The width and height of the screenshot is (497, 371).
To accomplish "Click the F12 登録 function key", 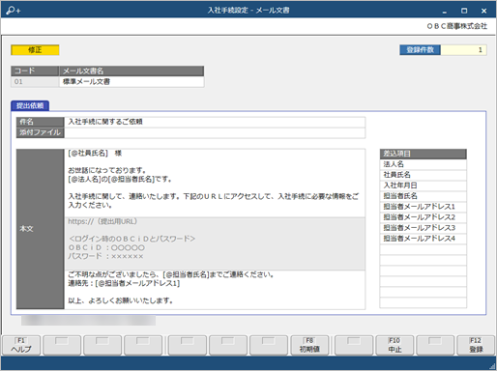I will [x=476, y=345].
